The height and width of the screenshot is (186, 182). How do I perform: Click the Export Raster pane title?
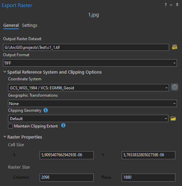[x=17, y=5]
